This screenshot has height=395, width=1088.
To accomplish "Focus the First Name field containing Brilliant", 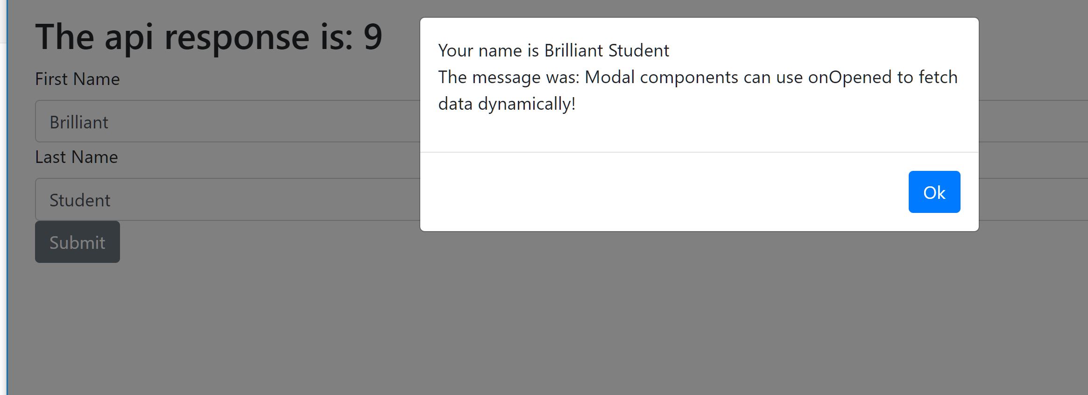I will pyautogui.click(x=224, y=121).
